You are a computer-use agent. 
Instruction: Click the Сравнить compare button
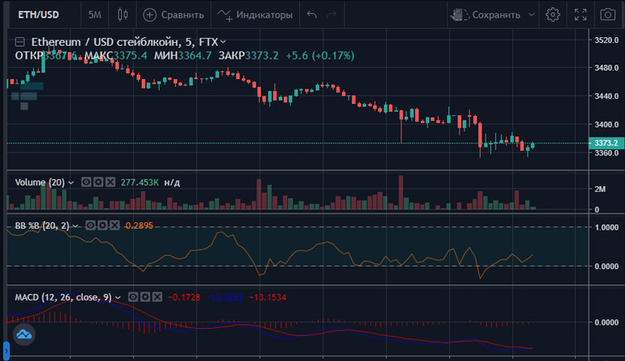click(173, 15)
